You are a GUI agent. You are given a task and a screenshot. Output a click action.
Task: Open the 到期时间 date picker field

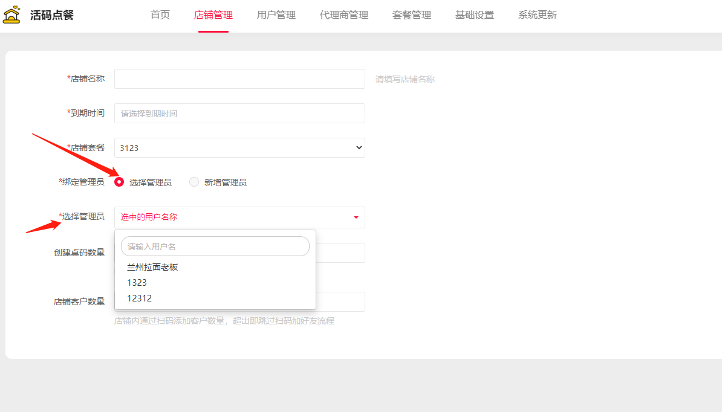click(x=239, y=114)
